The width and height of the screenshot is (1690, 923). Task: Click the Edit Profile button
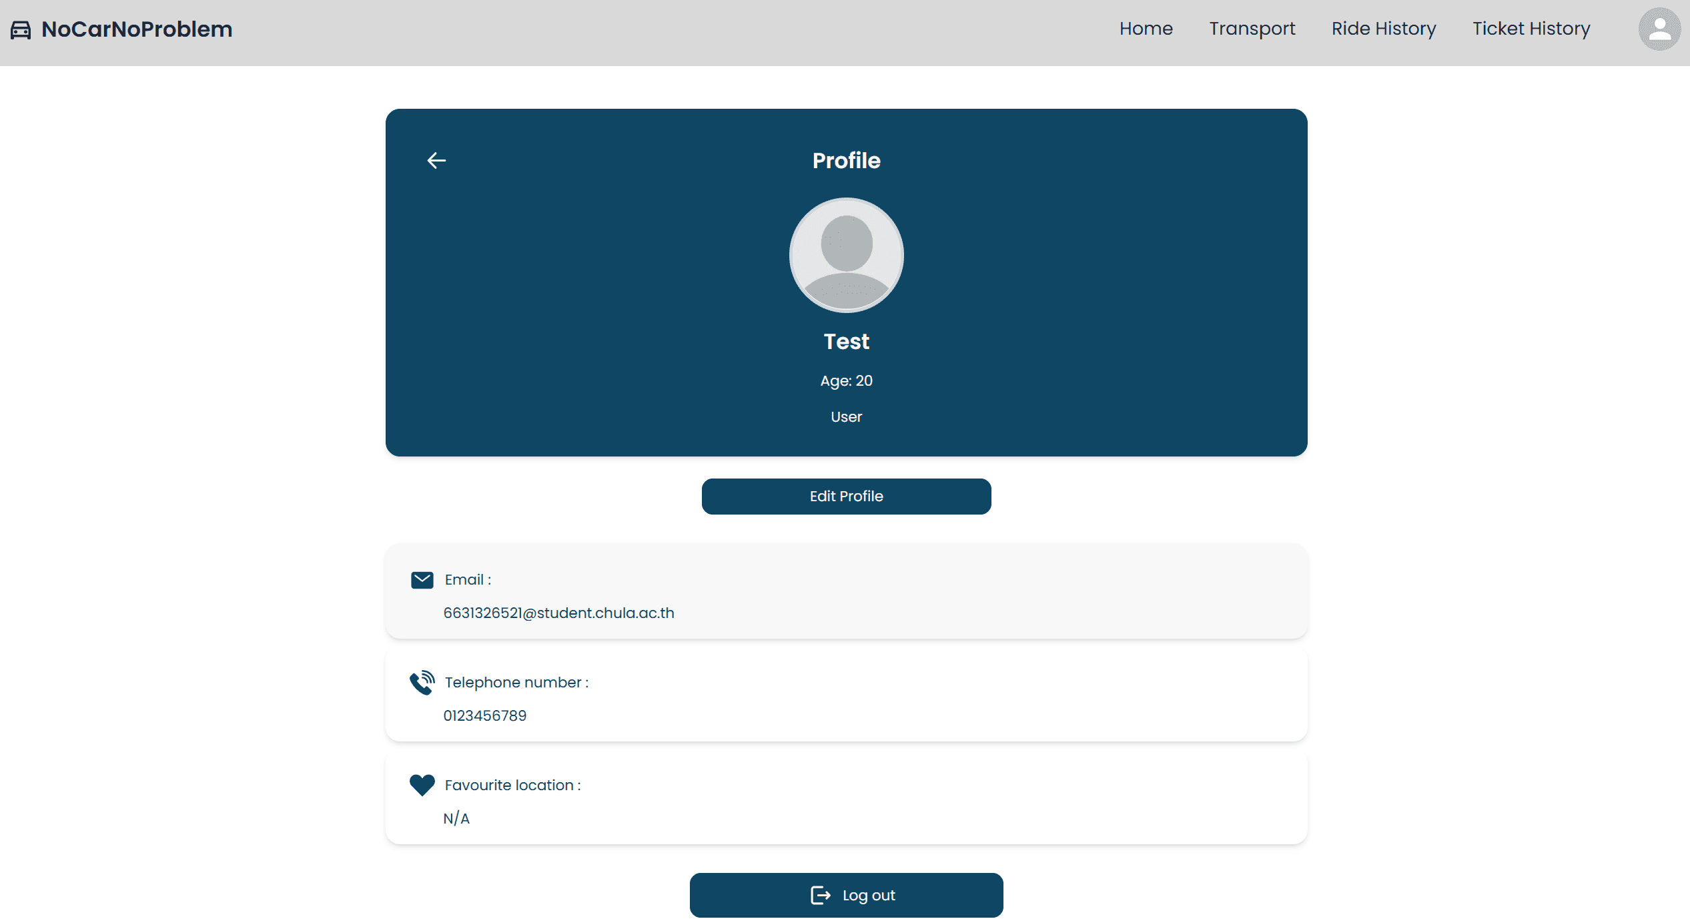pyautogui.click(x=846, y=496)
